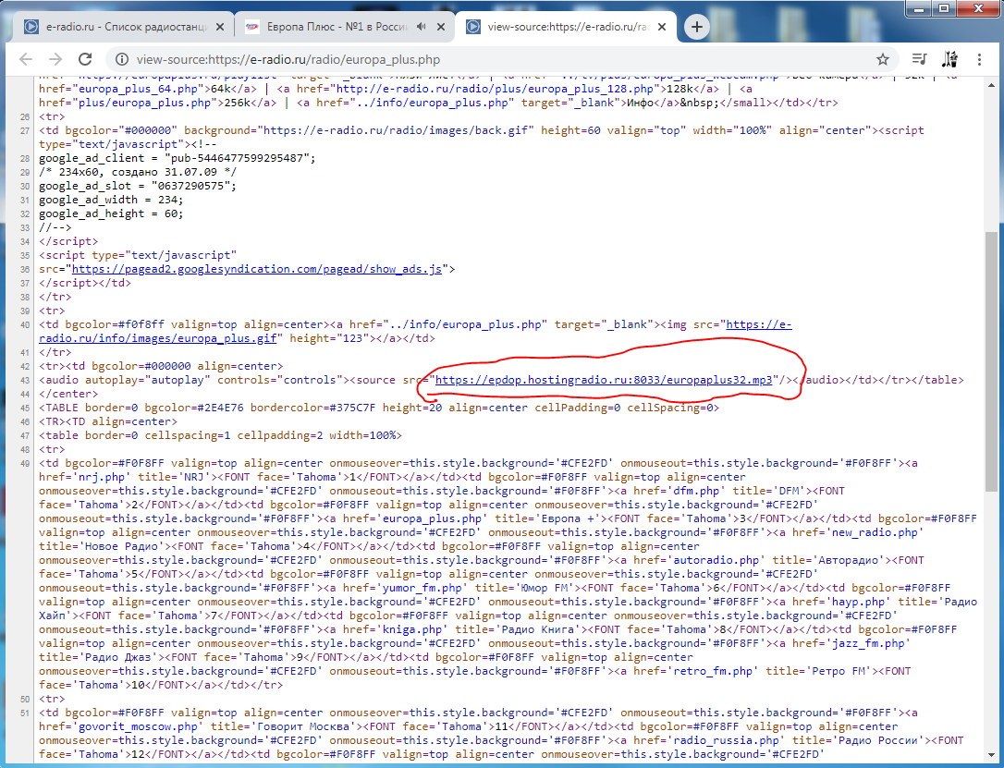Reload the view-source page

coord(85,59)
